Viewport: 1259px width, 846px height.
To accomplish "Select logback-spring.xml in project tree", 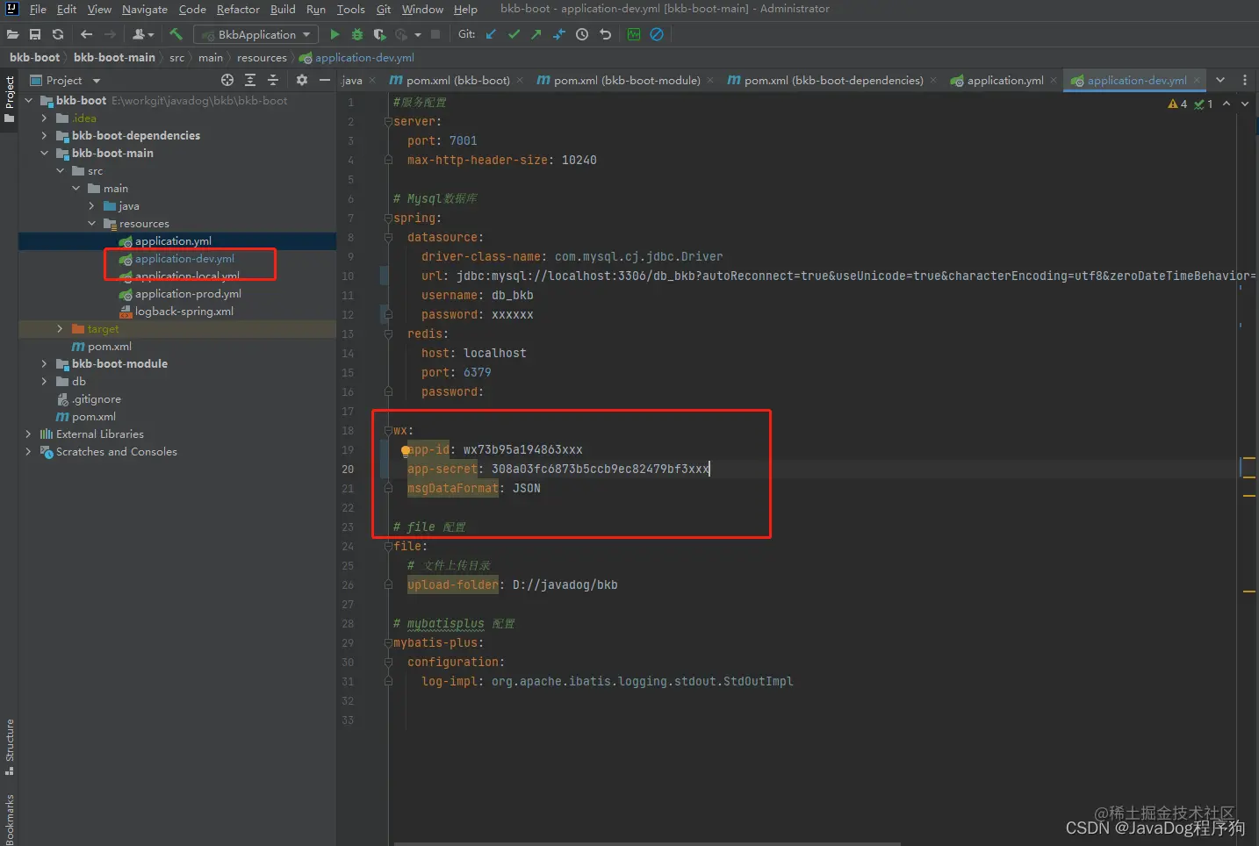I will [184, 311].
